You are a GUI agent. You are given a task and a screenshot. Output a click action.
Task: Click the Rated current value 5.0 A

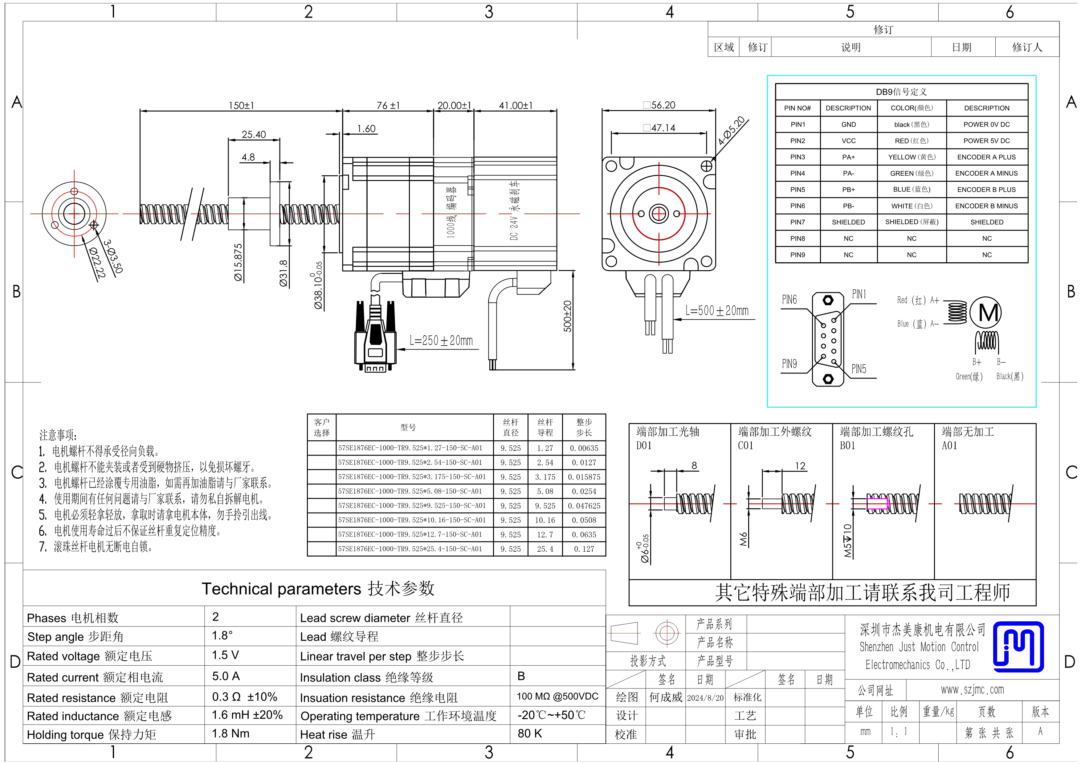coord(226,676)
